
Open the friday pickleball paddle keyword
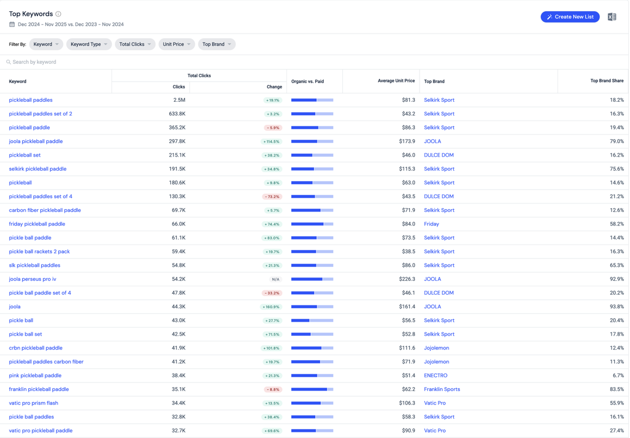click(x=37, y=224)
